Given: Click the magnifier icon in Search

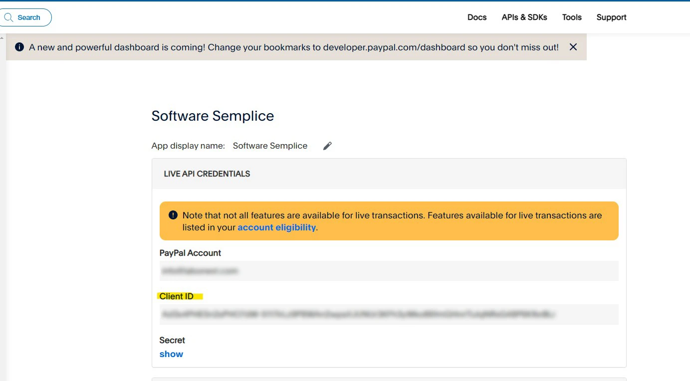Looking at the screenshot, I should pos(8,17).
